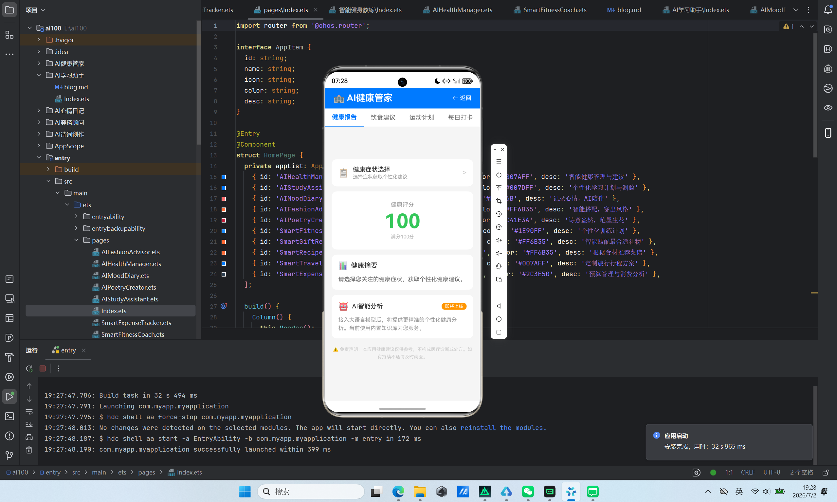Viewport: 837px width, 502px height.
Task: Expand the .hvigor folder
Action: [39, 40]
